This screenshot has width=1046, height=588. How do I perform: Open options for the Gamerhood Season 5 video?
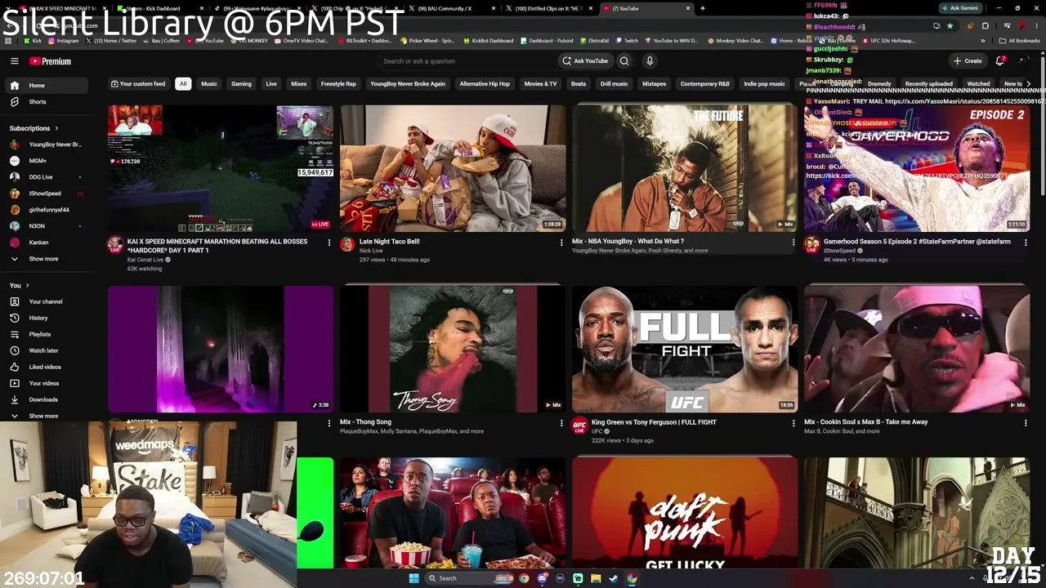[1026, 243]
